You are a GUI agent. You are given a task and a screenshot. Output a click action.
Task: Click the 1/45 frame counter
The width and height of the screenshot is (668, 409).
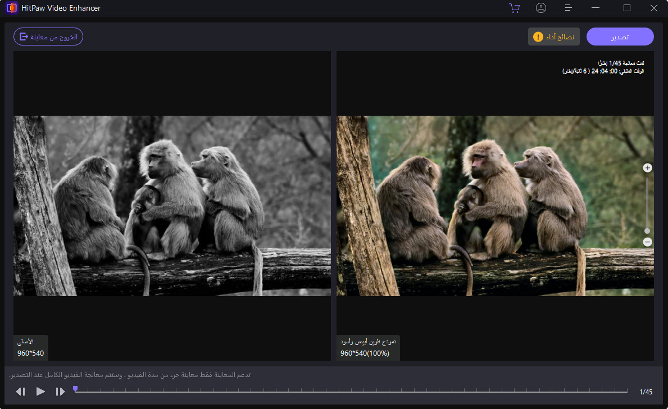pos(646,392)
